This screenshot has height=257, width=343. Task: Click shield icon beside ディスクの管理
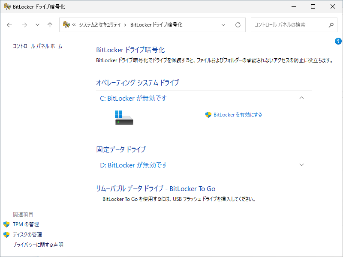click(x=6, y=234)
